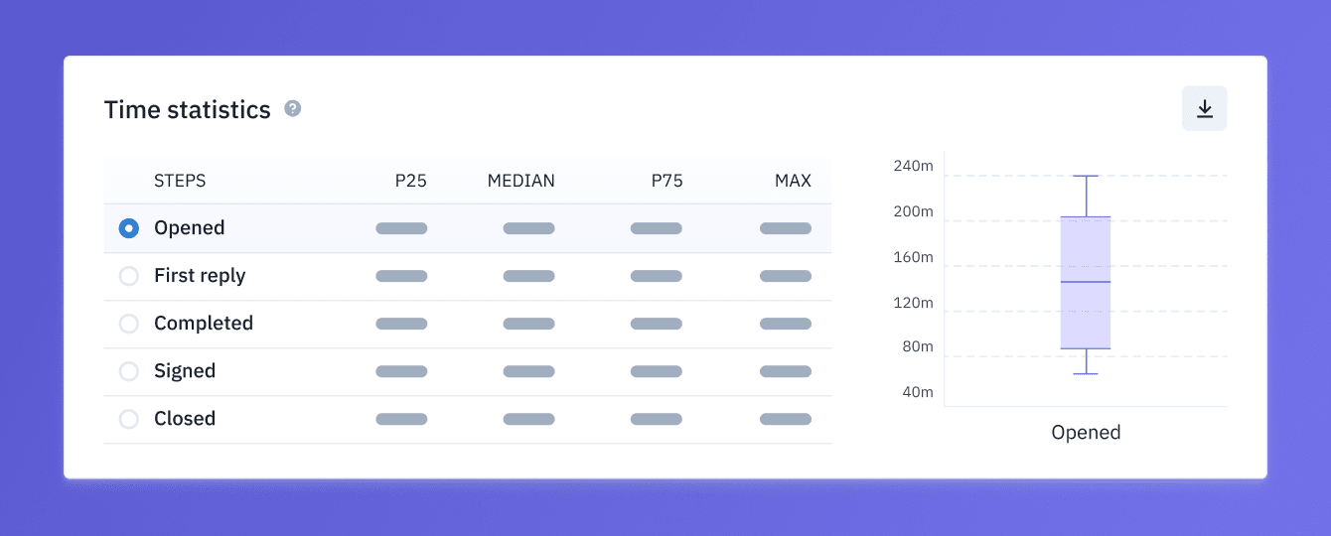Click the Signed step label
Image resolution: width=1331 pixels, height=536 pixels.
click(x=185, y=371)
